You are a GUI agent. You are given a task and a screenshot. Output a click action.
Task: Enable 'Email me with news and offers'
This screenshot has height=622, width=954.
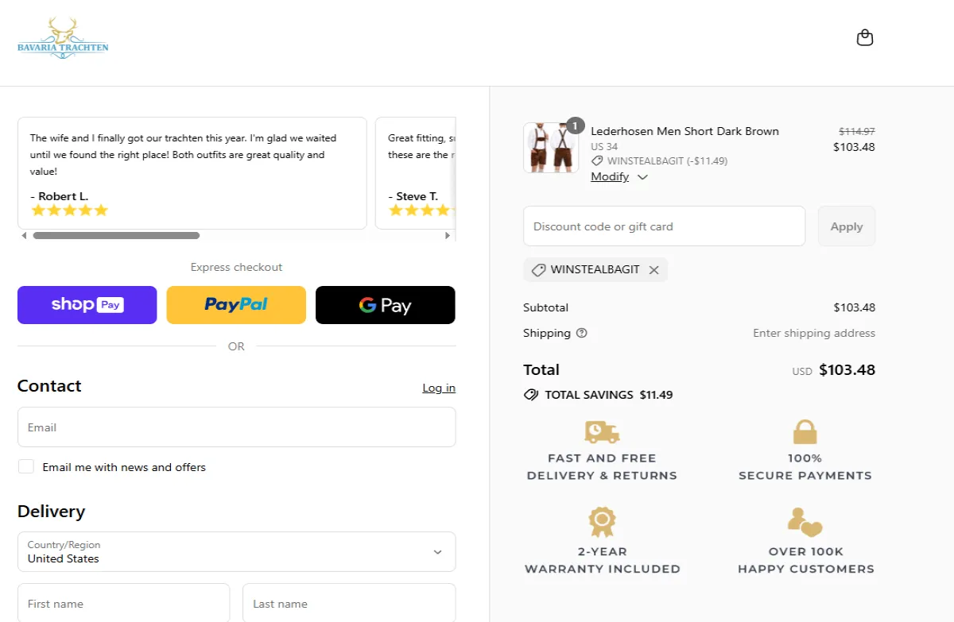[x=26, y=466]
